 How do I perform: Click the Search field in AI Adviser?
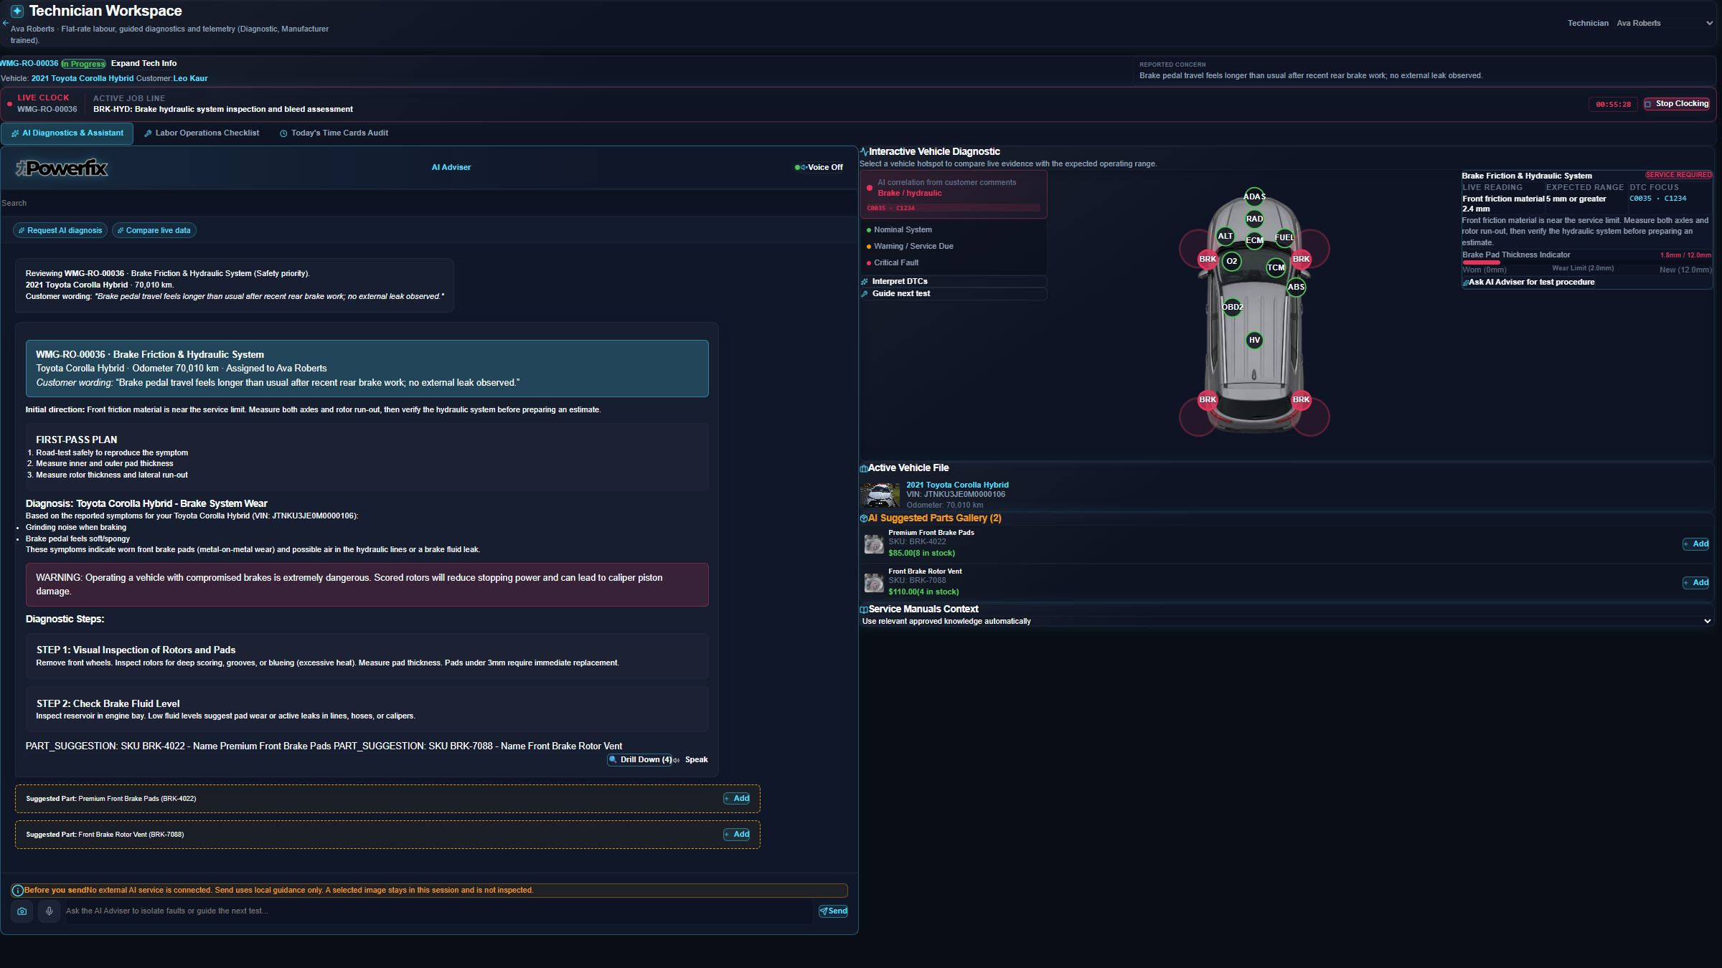428,203
